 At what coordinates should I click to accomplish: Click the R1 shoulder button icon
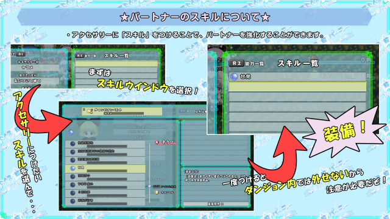point(21,54)
